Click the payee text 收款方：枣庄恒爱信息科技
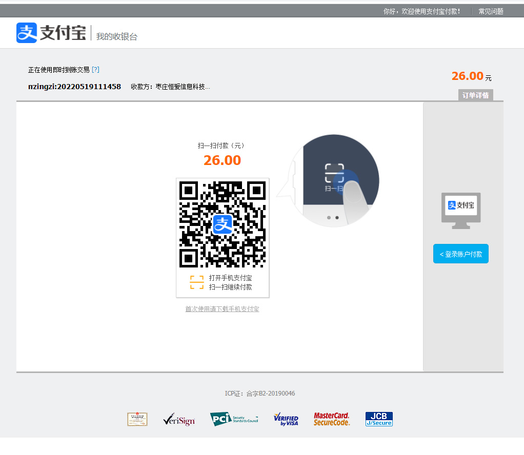 (170, 87)
